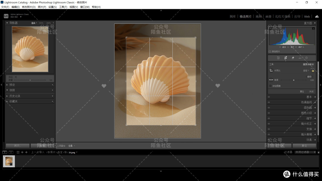Viewport: 322px width, 181px height.
Task: Open the 长宽比 自定 aspect dropdown
Action: click(x=306, y=71)
